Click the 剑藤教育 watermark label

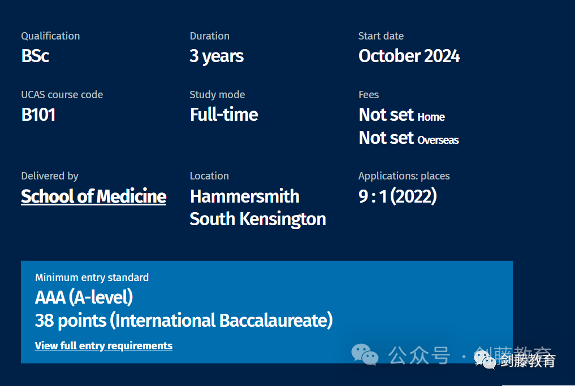(528, 361)
